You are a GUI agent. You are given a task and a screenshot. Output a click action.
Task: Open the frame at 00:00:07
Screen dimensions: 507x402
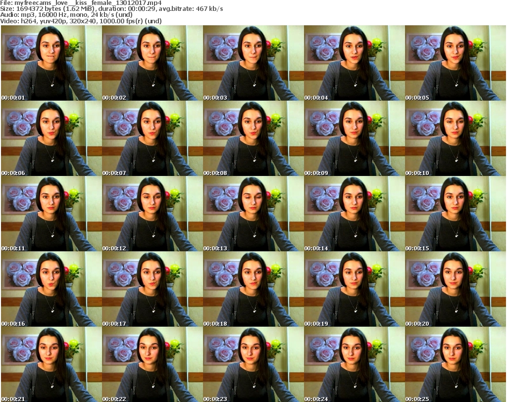click(x=152, y=138)
